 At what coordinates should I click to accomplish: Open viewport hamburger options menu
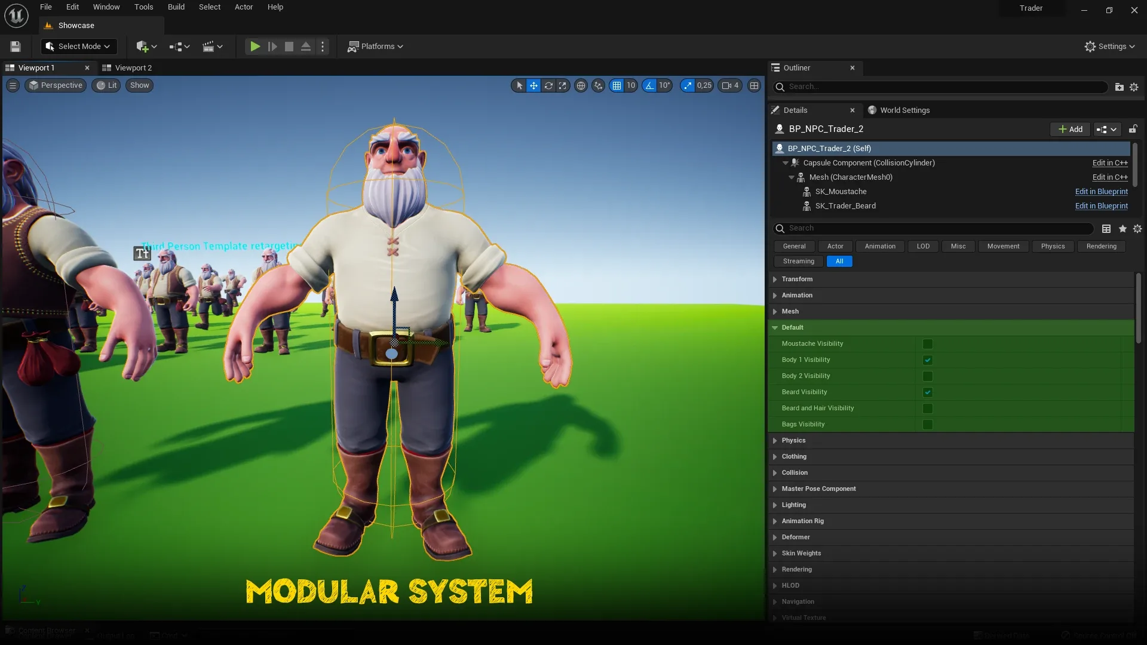point(13,85)
